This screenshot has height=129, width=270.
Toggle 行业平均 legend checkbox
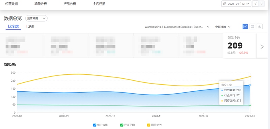click(x=122, y=125)
